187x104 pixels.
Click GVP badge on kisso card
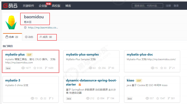(139, 81)
